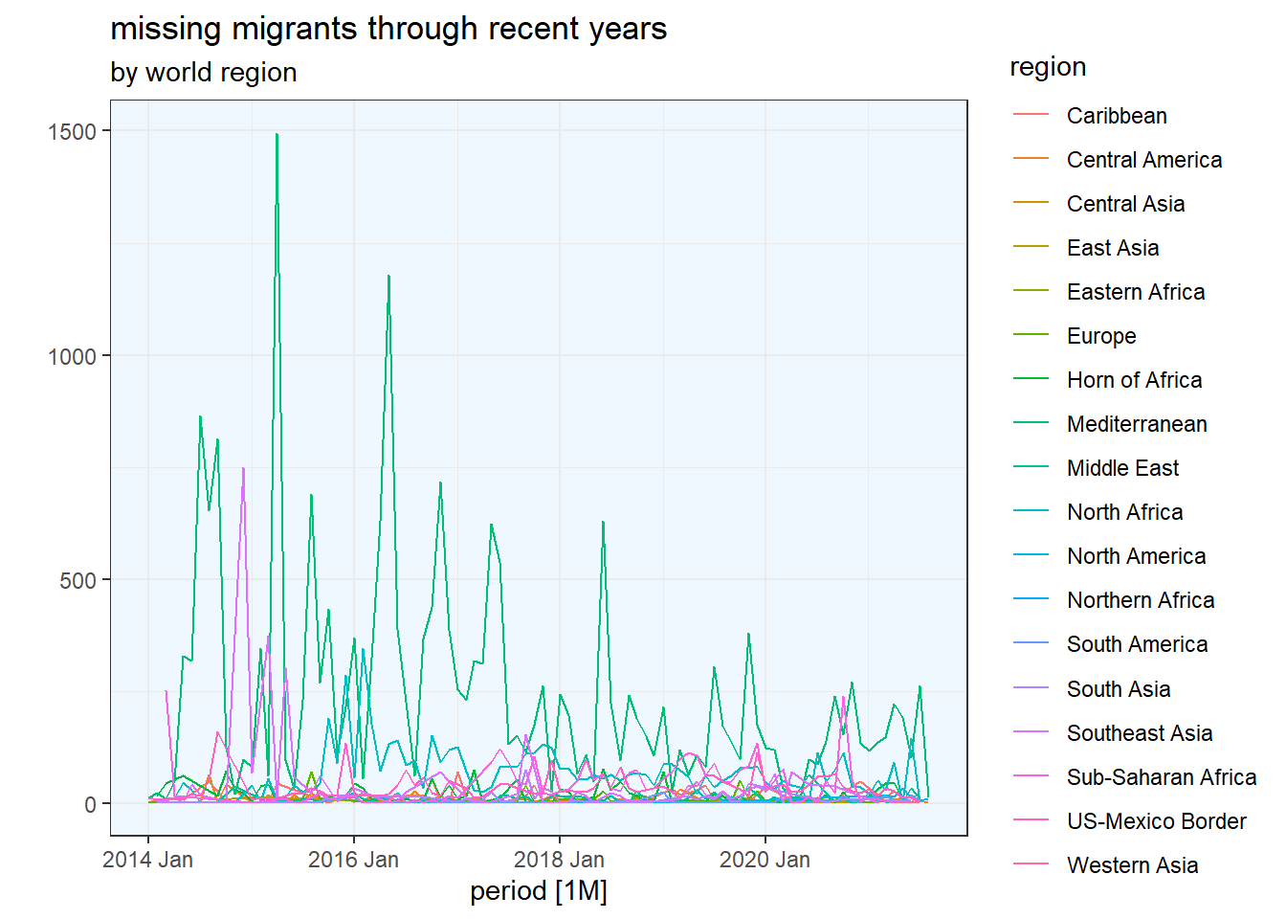Image resolution: width=1286 pixels, height=919 pixels.
Task: Click the 500 y-axis tick label
Action: click(x=78, y=580)
